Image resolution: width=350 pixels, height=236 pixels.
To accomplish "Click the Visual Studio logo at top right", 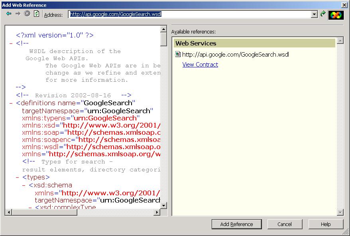I will [336, 15].
